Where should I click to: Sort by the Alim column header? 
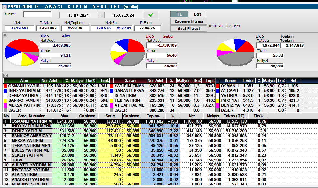coord(64,116)
